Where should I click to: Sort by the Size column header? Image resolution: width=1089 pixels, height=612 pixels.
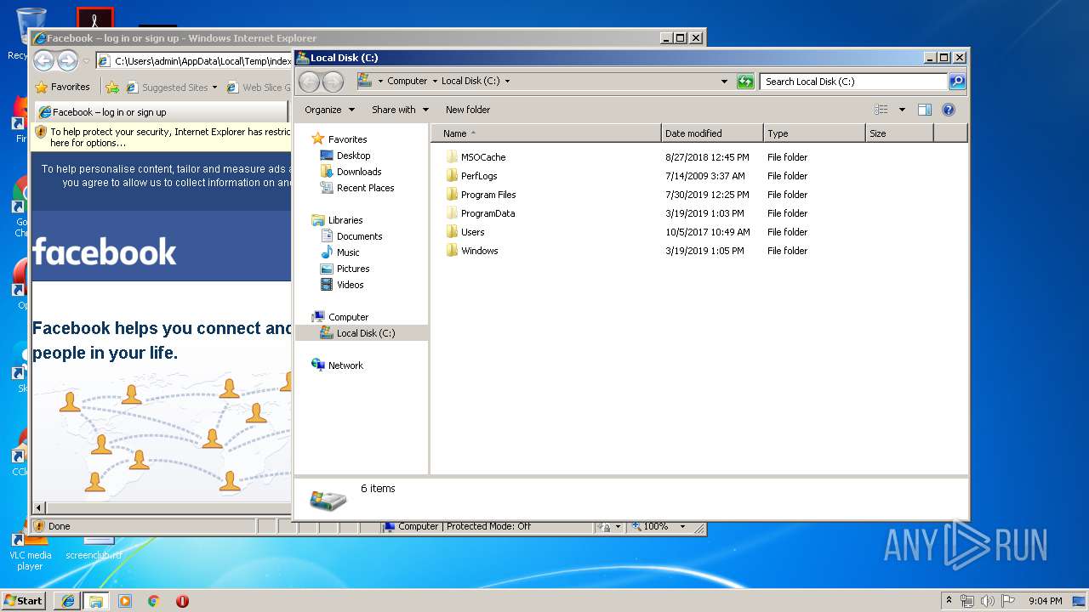[899, 133]
